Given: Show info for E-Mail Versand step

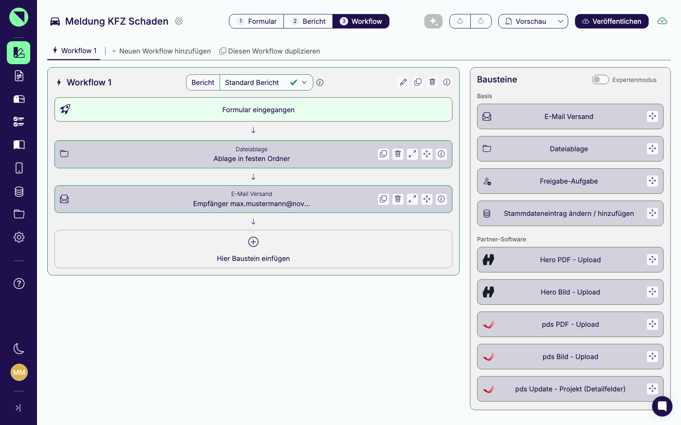Looking at the screenshot, I should 441,199.
